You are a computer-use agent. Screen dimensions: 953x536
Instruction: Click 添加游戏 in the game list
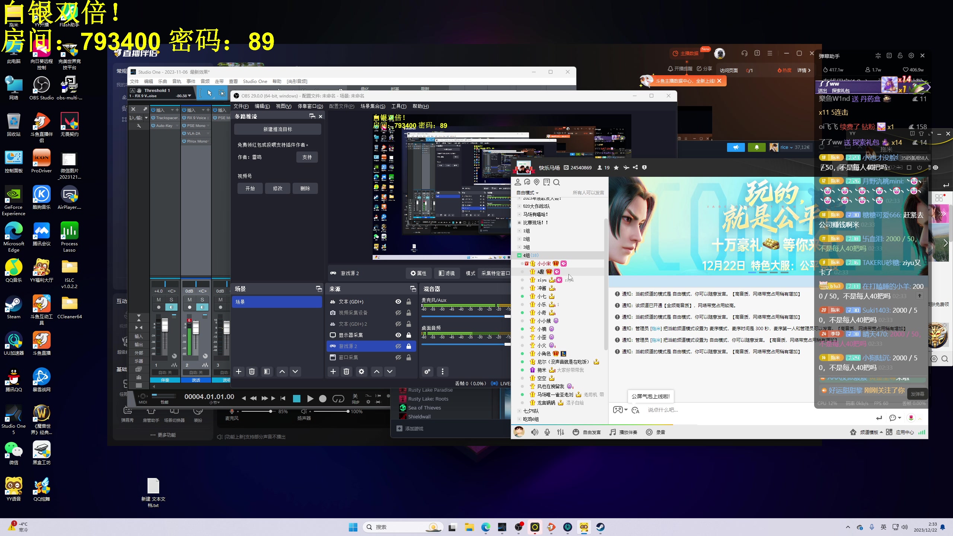pos(410,429)
